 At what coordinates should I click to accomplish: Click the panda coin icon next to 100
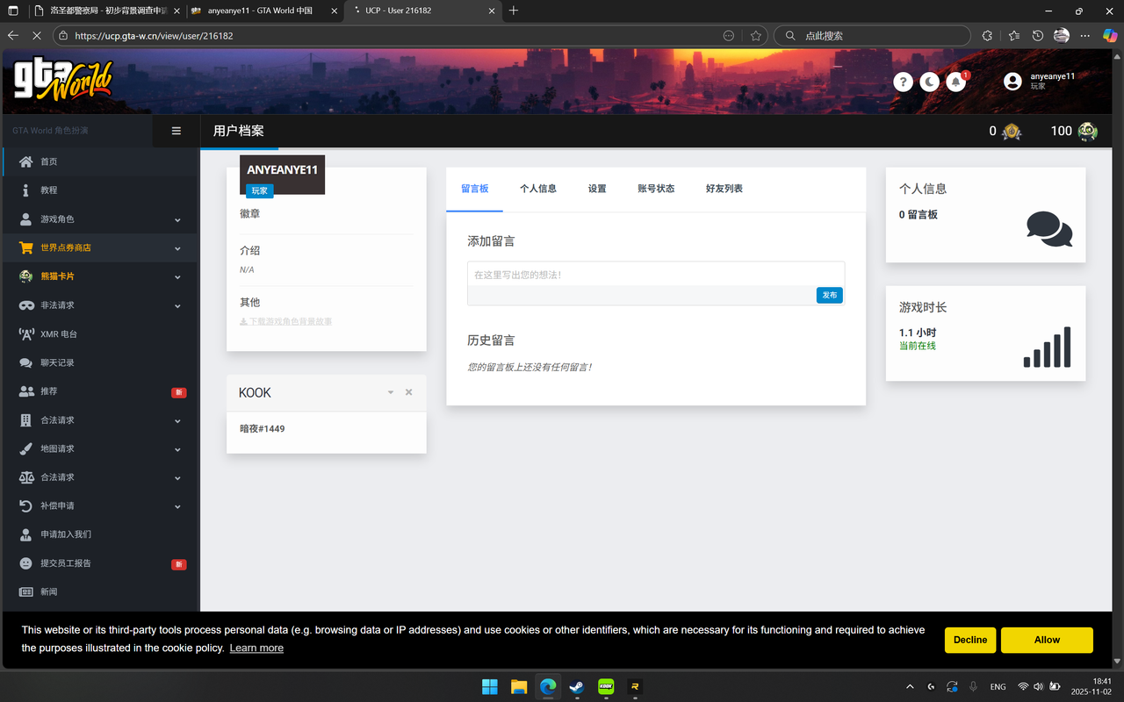click(x=1089, y=131)
